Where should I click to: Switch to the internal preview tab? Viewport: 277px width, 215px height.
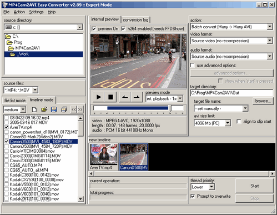(105, 19)
